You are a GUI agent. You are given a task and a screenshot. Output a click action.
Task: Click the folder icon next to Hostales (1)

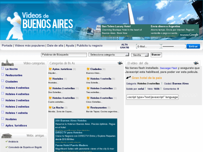tap(50, 79)
